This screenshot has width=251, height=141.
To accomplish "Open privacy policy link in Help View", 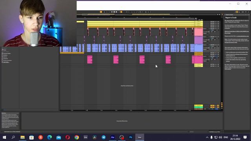I will coord(228,68).
